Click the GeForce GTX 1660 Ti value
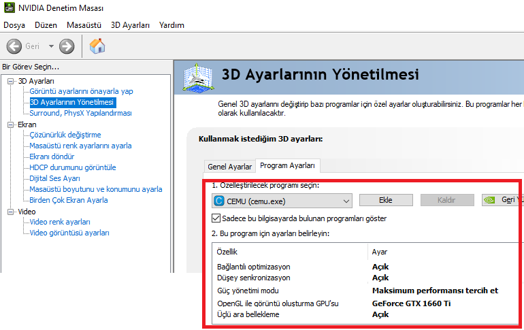524x330 pixels. 412,303
